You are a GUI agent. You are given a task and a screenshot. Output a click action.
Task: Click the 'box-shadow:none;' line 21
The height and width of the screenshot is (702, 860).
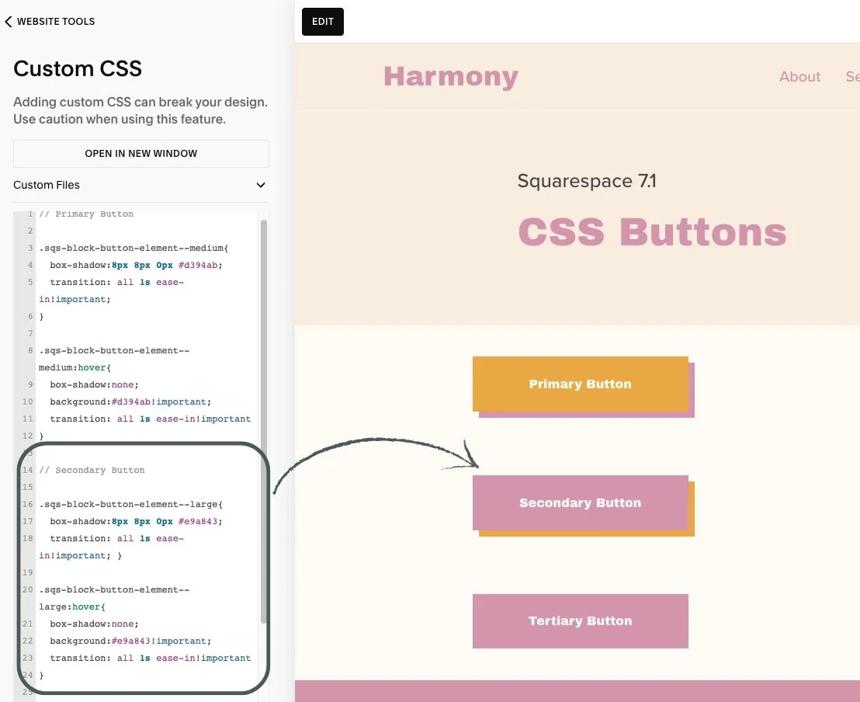94,624
